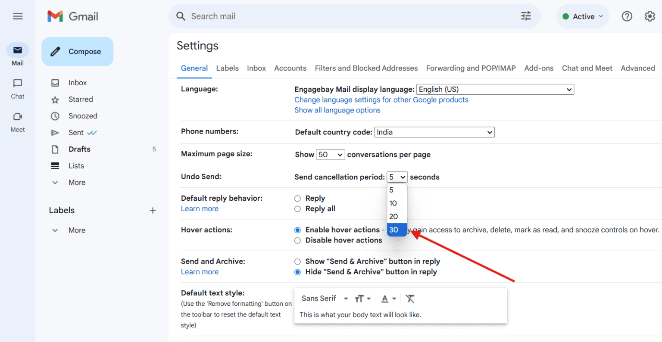Screen dimensions: 662x342
Task: Click Show all language options link
Action: (337, 110)
